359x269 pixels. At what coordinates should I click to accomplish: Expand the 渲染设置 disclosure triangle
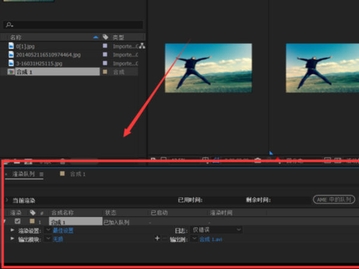click(13, 230)
